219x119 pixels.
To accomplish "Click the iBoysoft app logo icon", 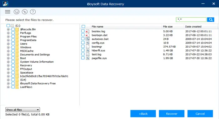I will tap(5, 4).
